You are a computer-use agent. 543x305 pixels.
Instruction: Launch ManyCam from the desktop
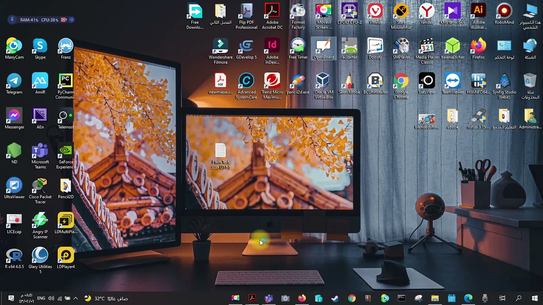pos(14,49)
